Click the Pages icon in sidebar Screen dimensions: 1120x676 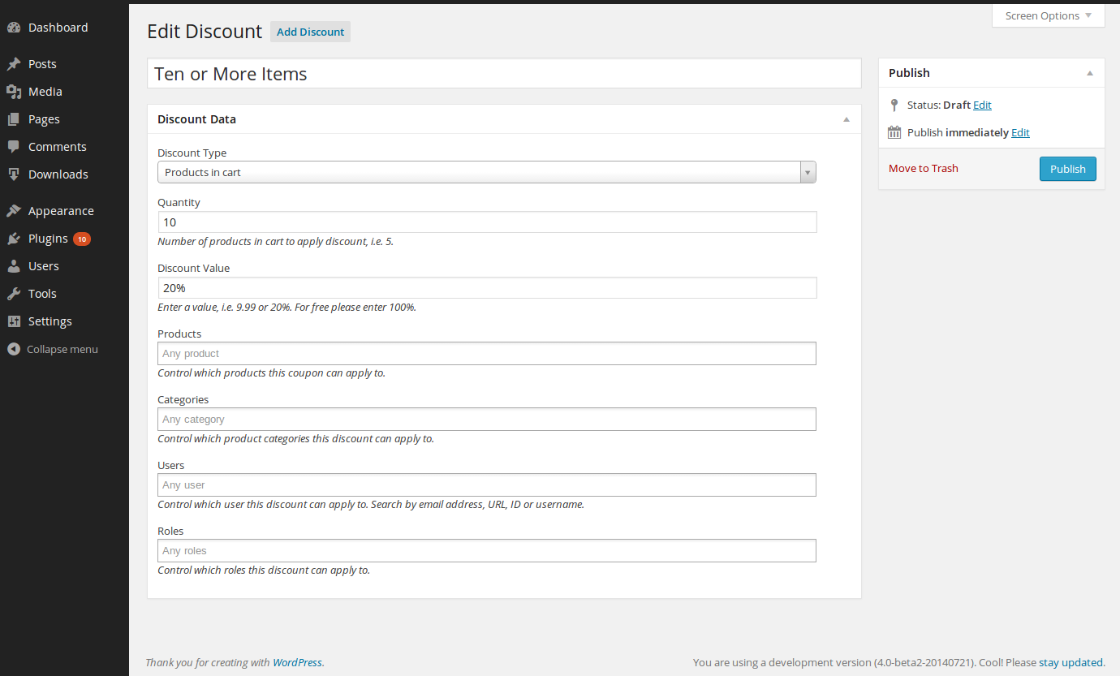point(14,119)
